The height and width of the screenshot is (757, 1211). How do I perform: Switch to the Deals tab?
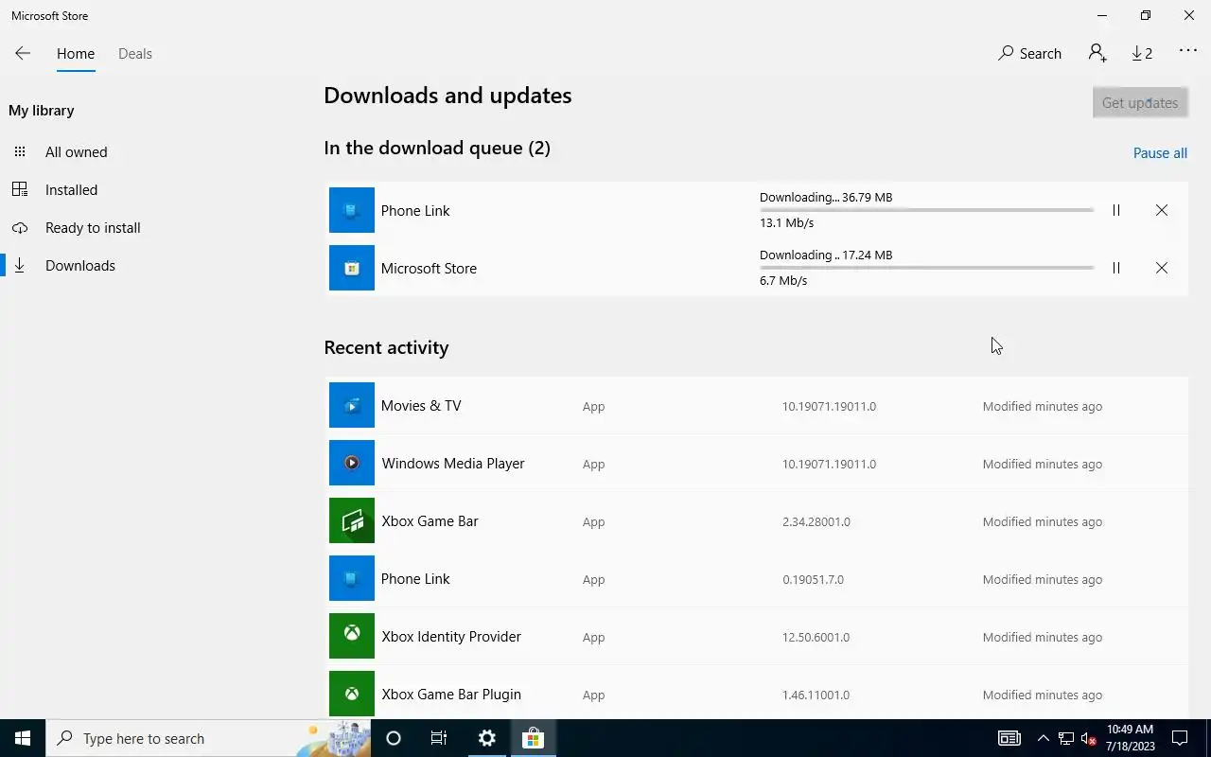coord(135,53)
